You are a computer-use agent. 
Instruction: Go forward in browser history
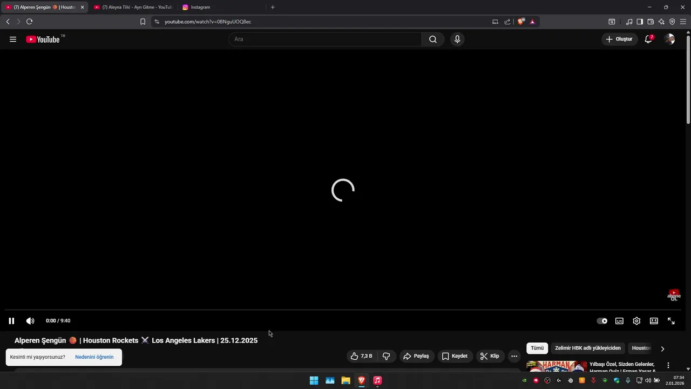click(x=18, y=22)
